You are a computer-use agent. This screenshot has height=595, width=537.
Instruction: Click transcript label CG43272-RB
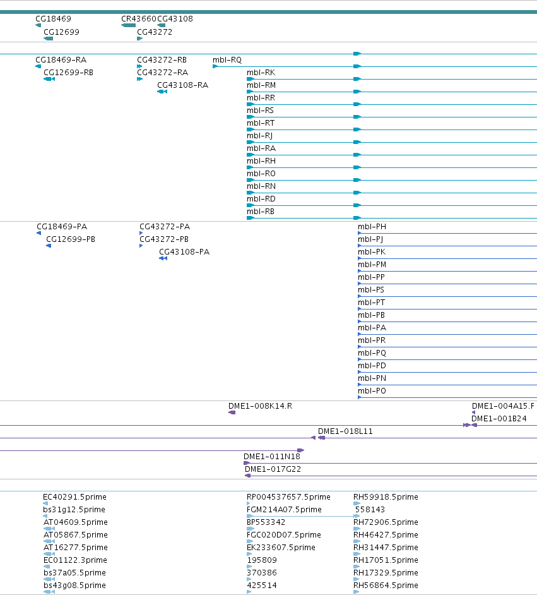pyautogui.click(x=162, y=60)
